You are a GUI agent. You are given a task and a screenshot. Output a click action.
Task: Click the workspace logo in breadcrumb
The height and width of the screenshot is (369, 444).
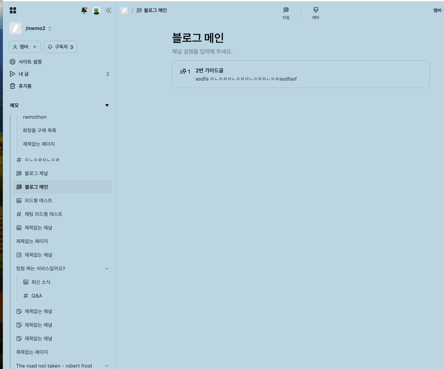click(124, 10)
